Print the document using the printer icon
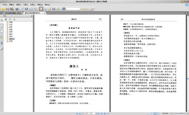The image size is (189, 115). point(17,9)
